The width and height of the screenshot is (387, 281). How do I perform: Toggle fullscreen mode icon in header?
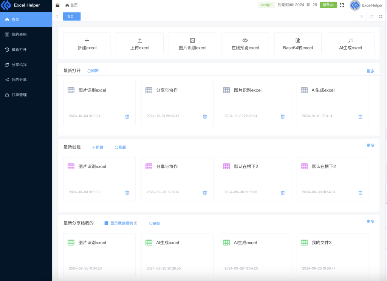(x=342, y=5)
